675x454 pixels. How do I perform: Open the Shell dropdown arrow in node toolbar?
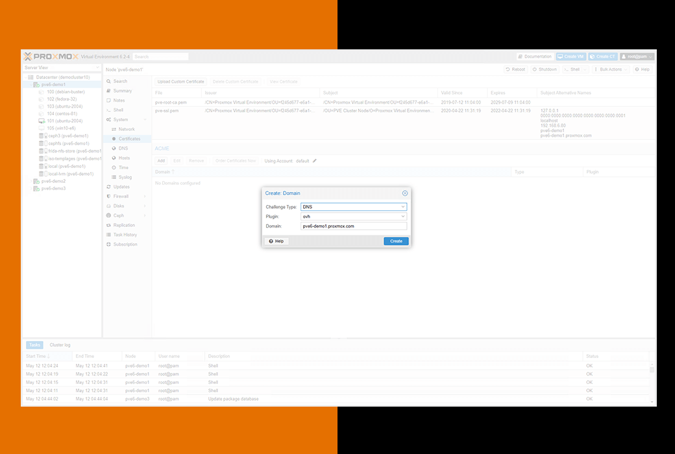pyautogui.click(x=585, y=69)
